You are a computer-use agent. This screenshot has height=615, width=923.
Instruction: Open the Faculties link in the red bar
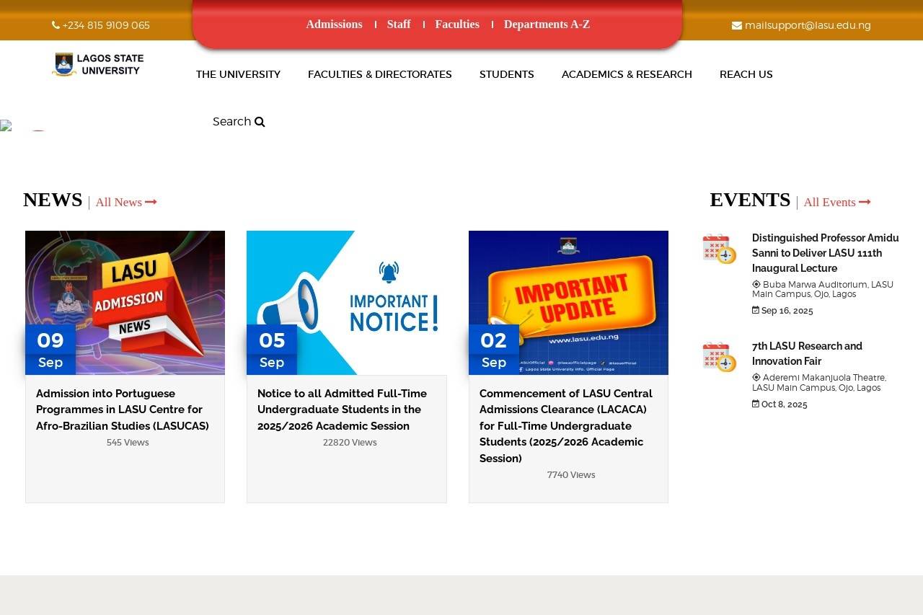pos(457,25)
